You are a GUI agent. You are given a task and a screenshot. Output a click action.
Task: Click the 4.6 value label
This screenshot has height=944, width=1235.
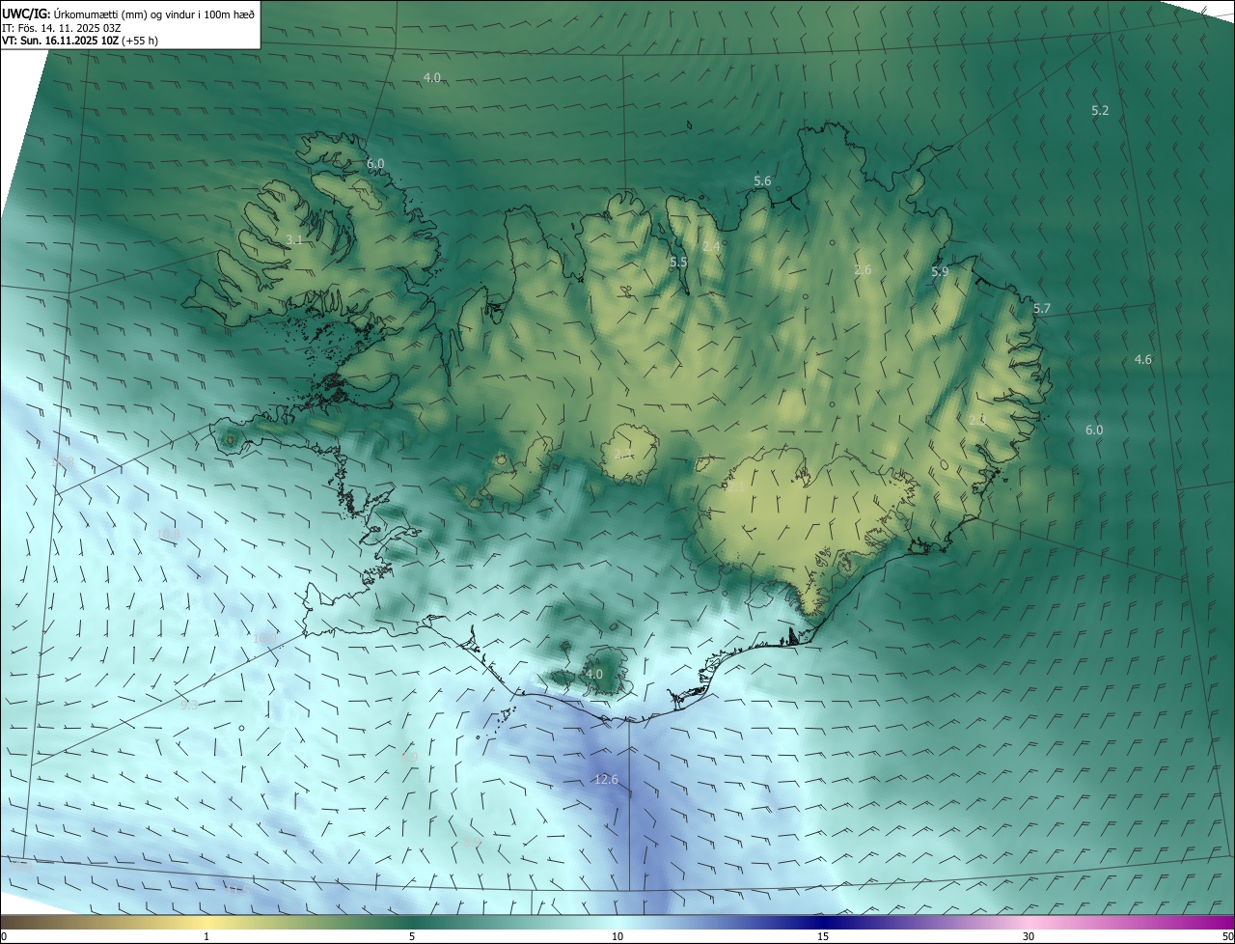1143,360
